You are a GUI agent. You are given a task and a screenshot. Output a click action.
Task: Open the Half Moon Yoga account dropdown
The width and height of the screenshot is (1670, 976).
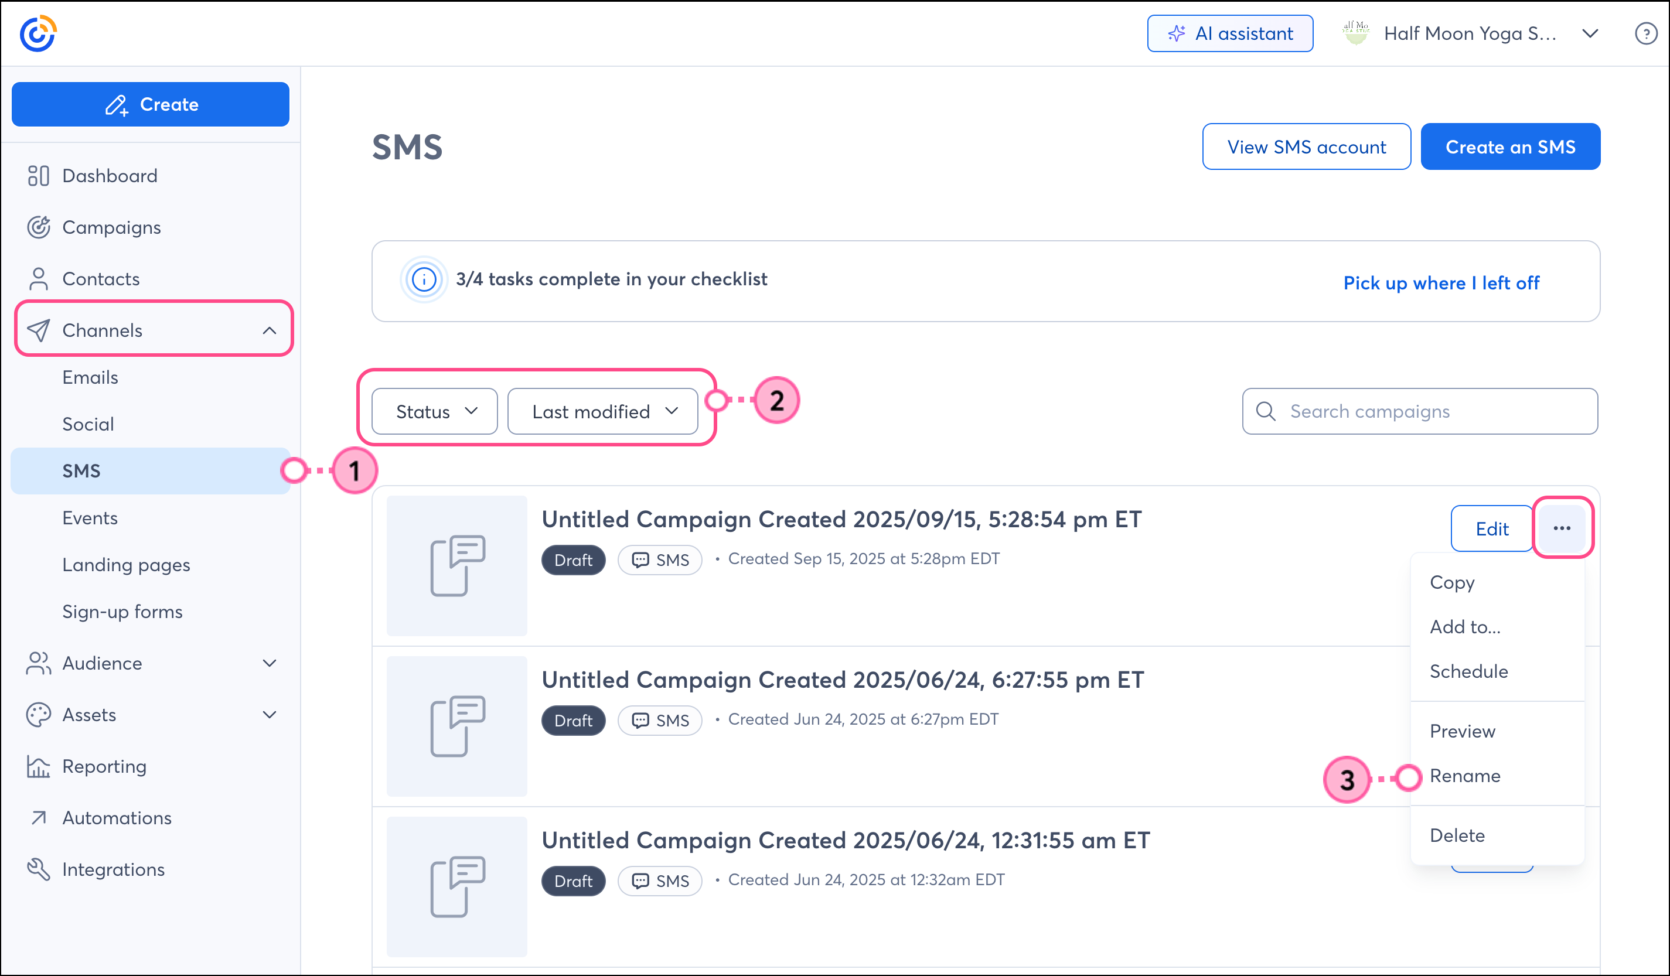coord(1590,33)
